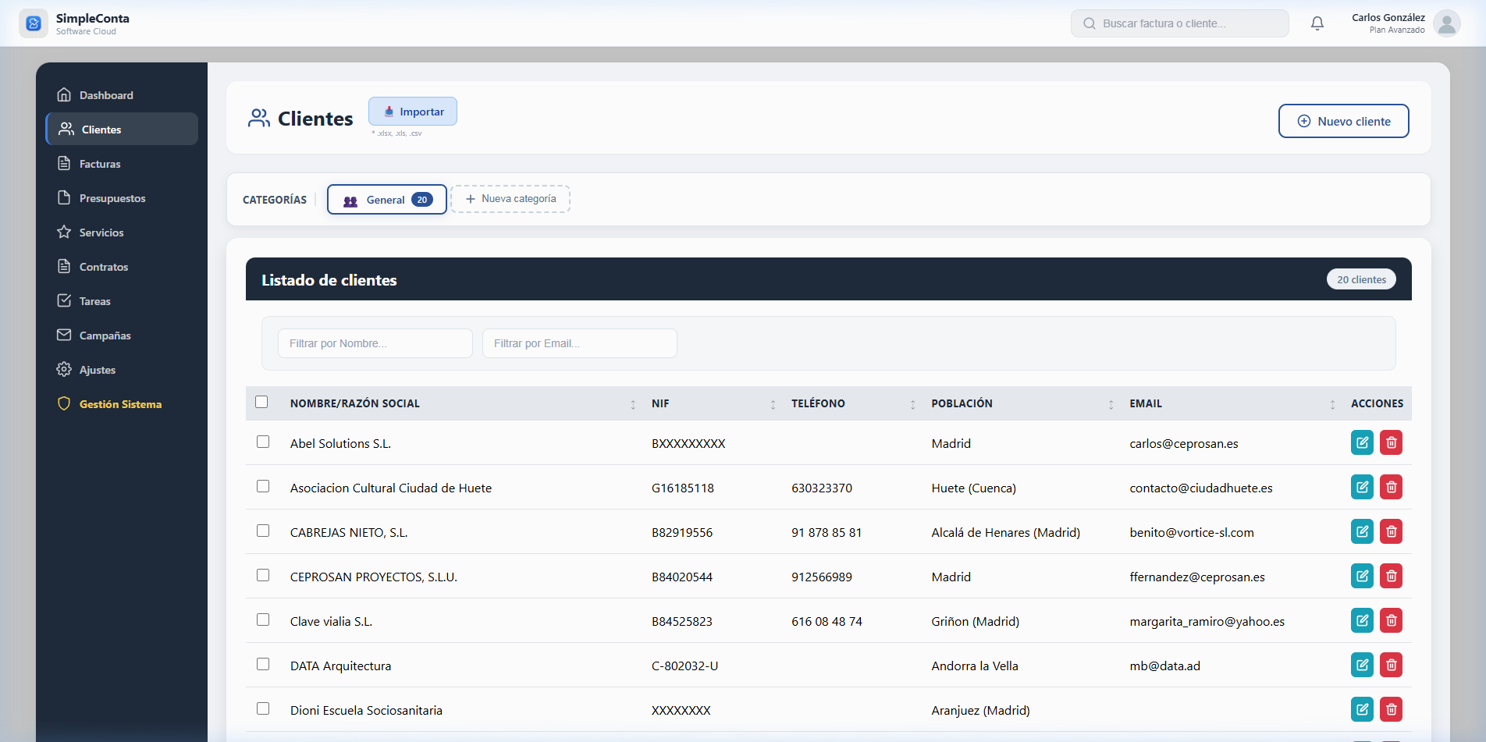Select the Dioni Escuela Sociosanitaria checkbox

263,708
